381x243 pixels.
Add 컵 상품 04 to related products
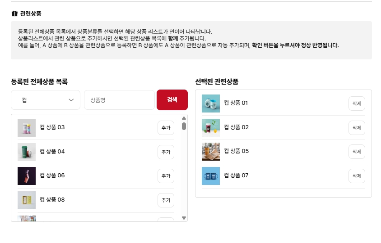166,152
